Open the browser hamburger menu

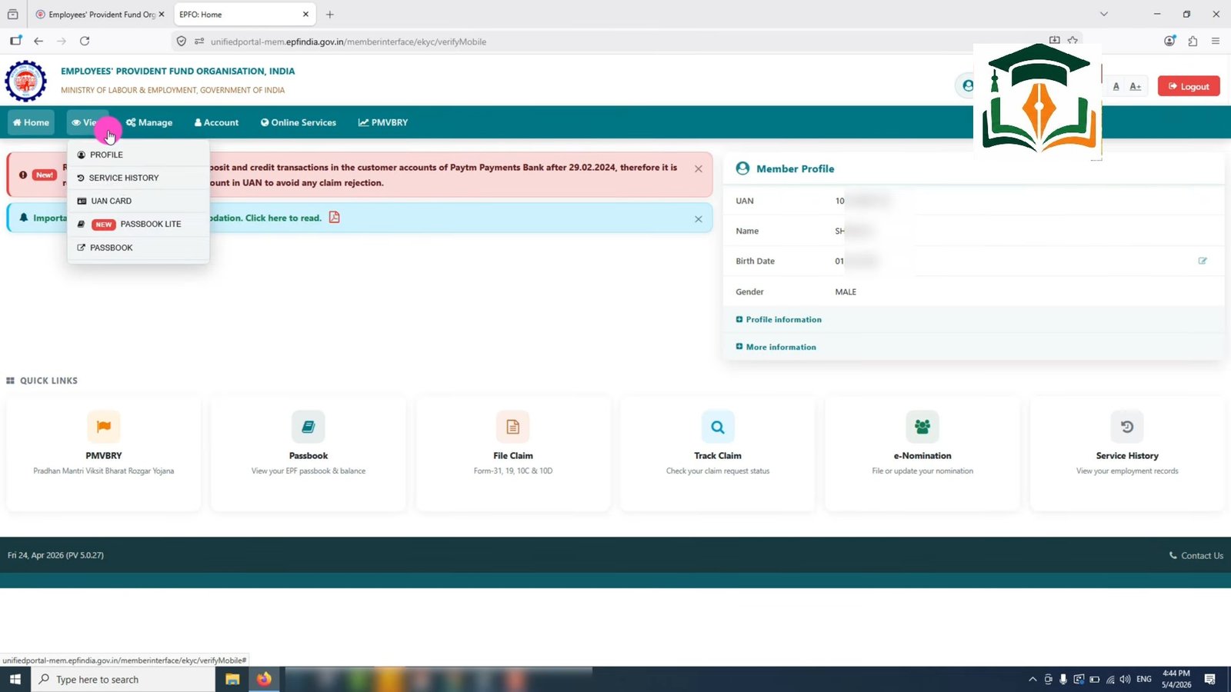(x=1216, y=41)
